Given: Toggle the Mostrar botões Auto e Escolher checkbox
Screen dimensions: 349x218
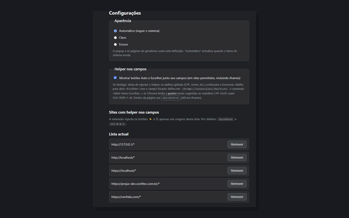Looking at the screenshot, I should [115, 78].
